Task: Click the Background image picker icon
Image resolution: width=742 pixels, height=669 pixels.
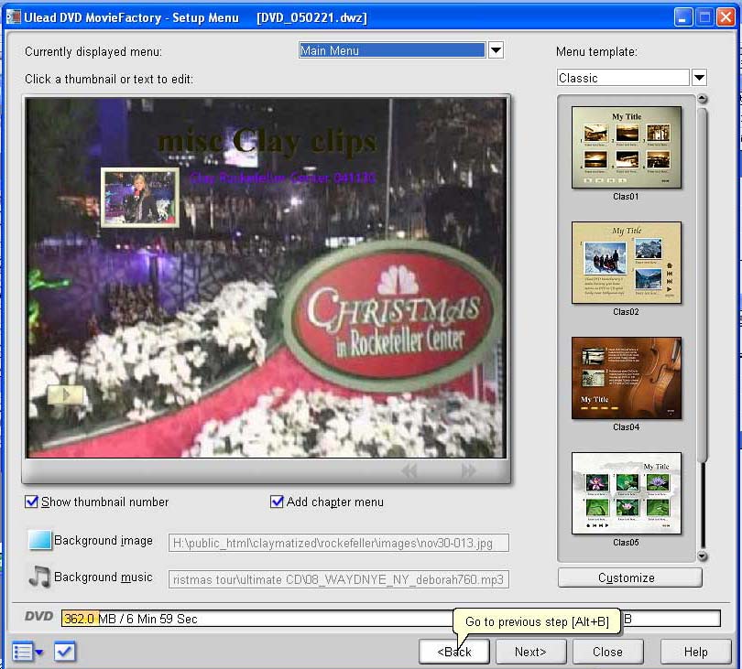Action: tap(39, 540)
